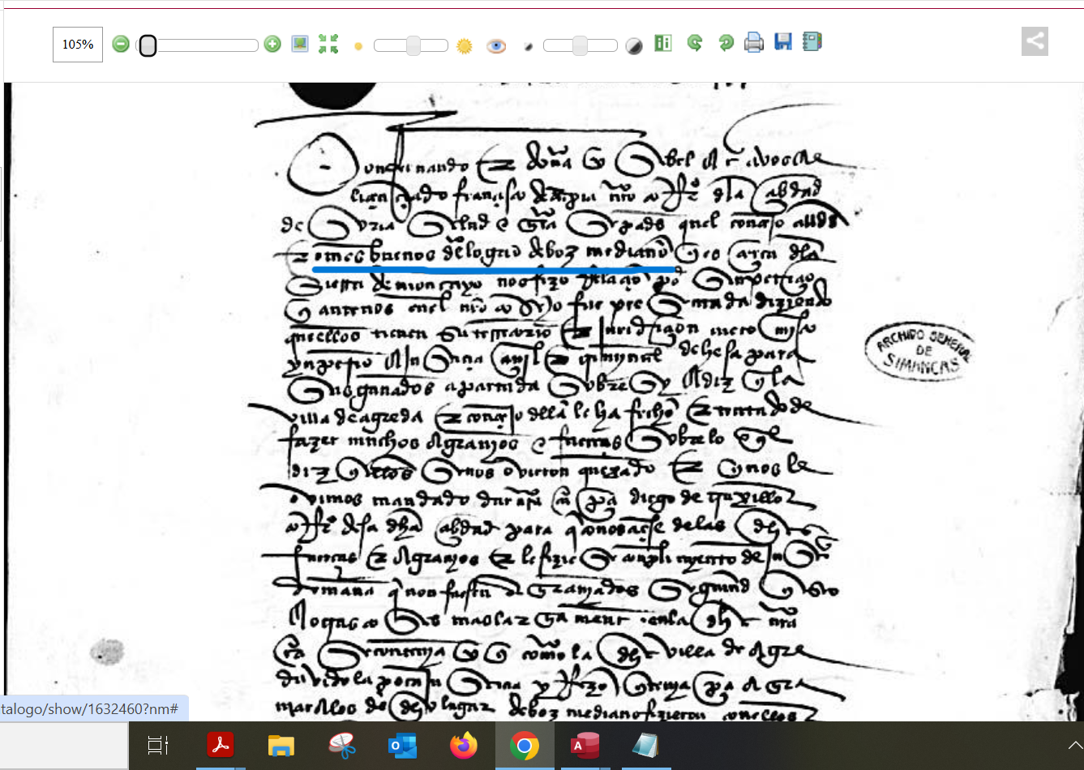This screenshot has height=770, width=1084.
Task: Open Microsoft Access from the taskbar
Action: click(585, 746)
